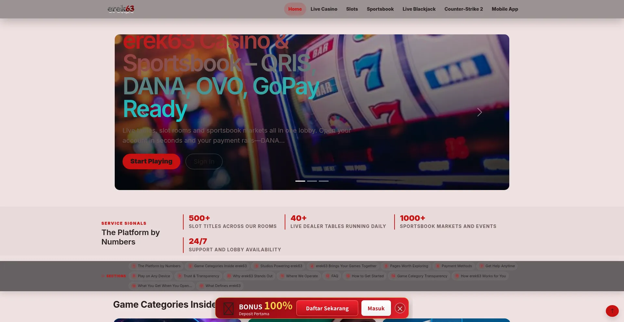
Task: Jump to erek63 Brings Your Games Together
Action: click(x=343, y=266)
